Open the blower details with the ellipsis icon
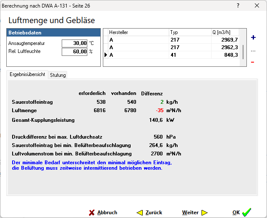Screen dimensions: 267x218 tap(253, 51)
